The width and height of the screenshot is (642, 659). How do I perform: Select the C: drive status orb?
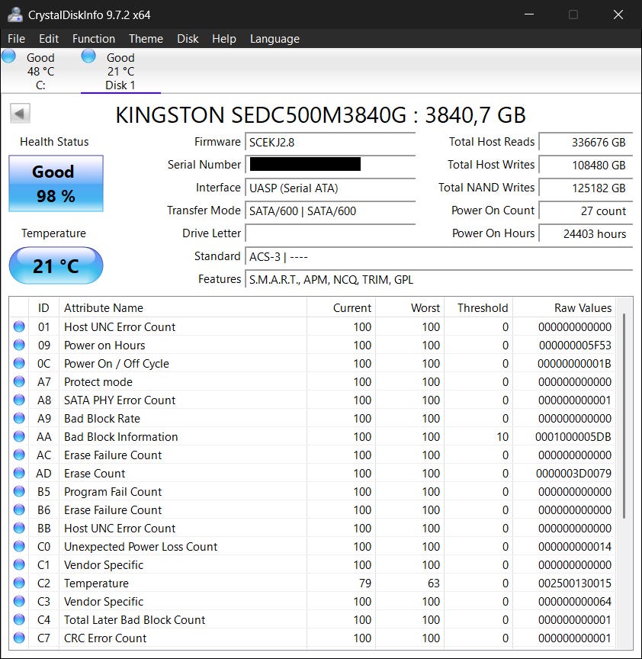[x=9, y=56]
